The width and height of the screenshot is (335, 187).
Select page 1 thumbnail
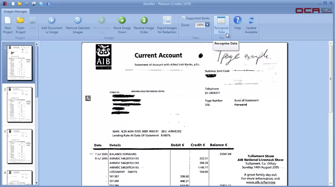tap(20, 63)
